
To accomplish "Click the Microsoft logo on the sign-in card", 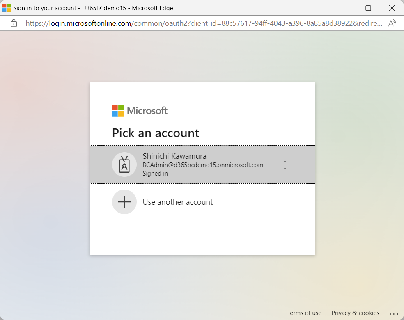I will click(140, 110).
